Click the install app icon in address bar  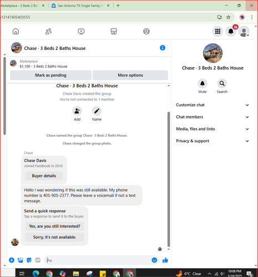pyautogui.click(x=220, y=17)
